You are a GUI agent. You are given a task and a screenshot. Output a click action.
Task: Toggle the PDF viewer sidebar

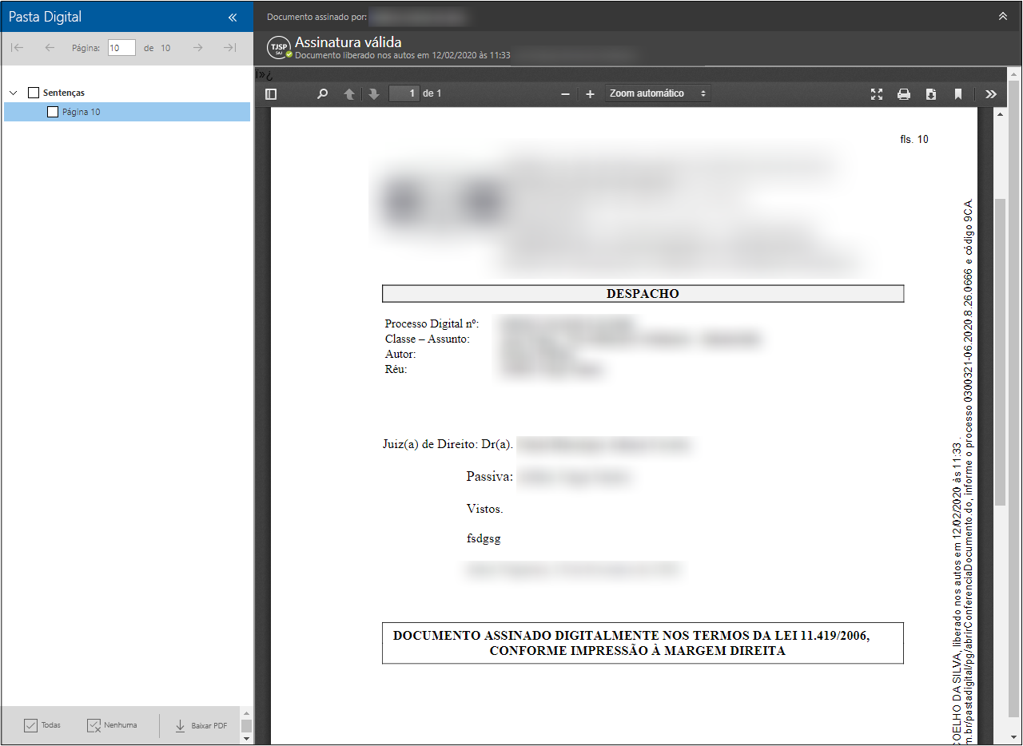coord(271,93)
